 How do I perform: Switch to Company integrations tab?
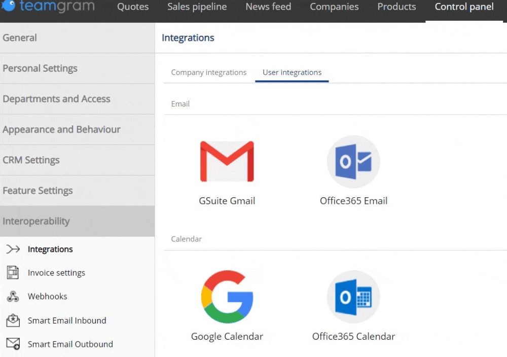208,73
